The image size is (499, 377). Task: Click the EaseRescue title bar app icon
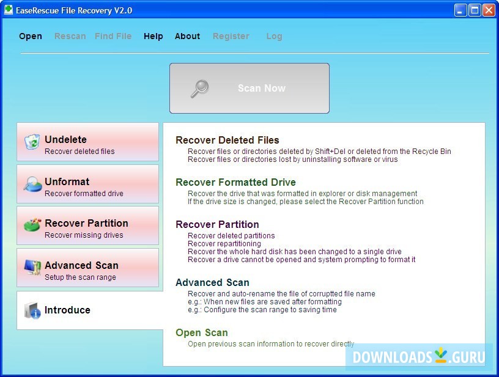(9, 10)
